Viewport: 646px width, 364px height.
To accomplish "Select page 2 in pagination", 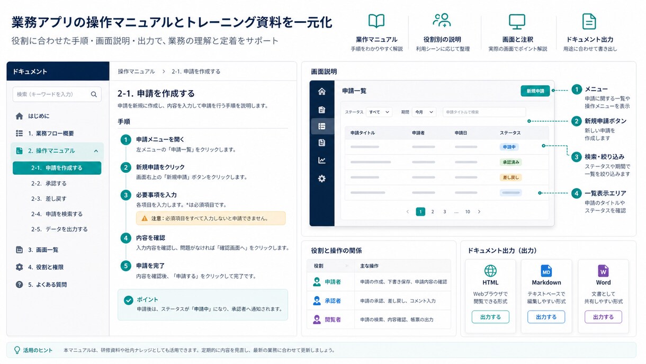I will pos(433,212).
